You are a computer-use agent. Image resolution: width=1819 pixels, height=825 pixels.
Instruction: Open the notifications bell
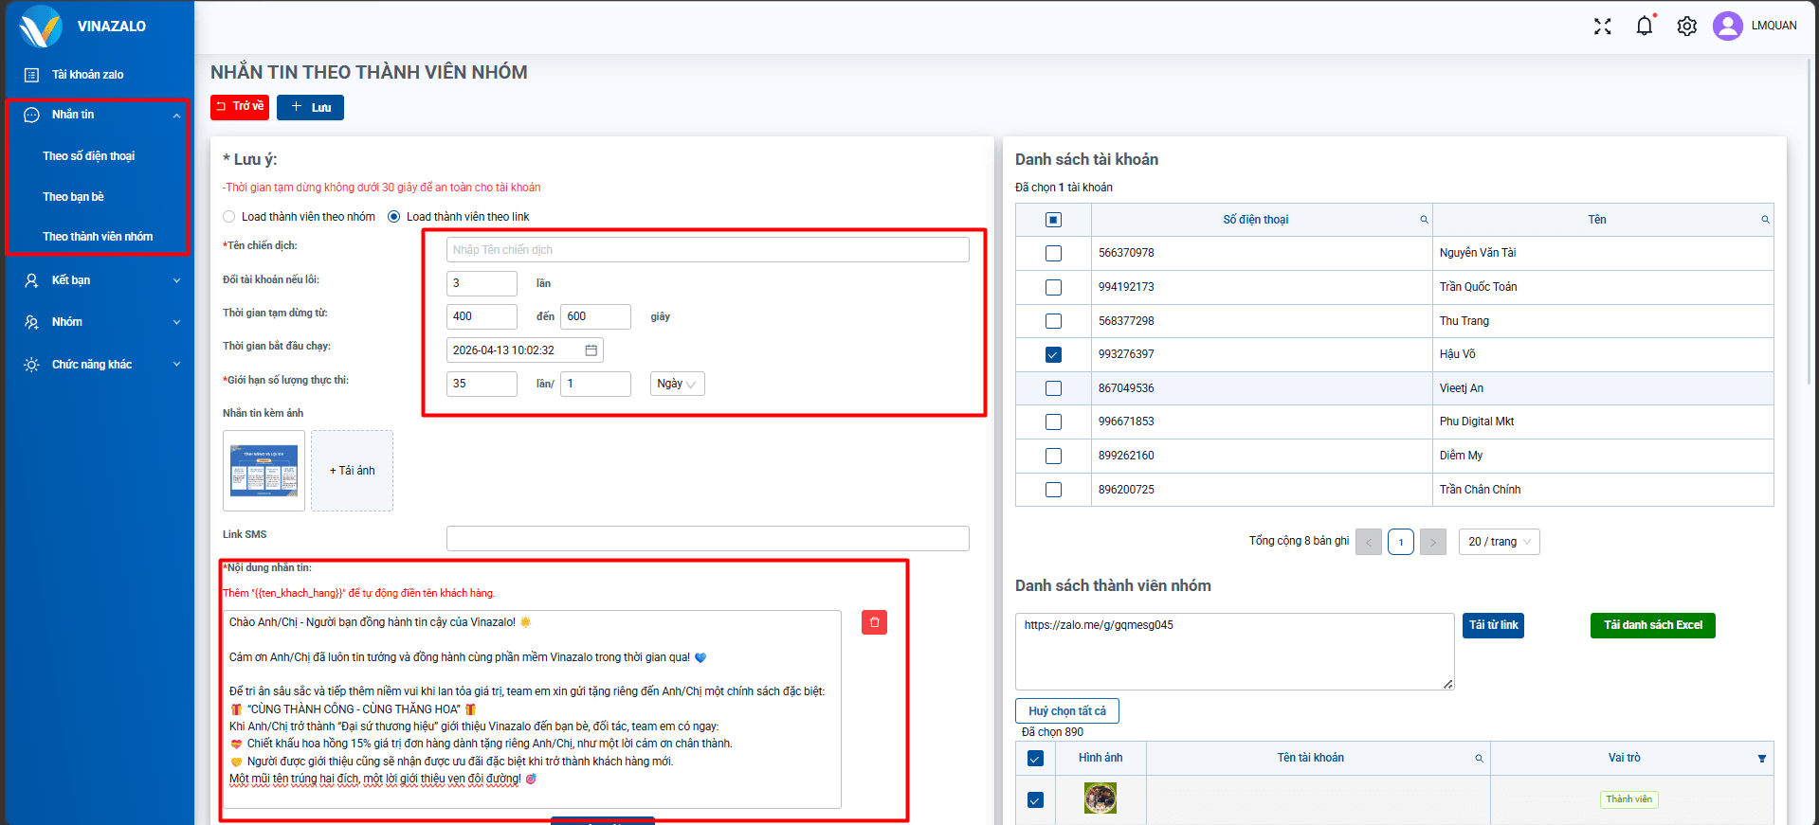point(1645,27)
